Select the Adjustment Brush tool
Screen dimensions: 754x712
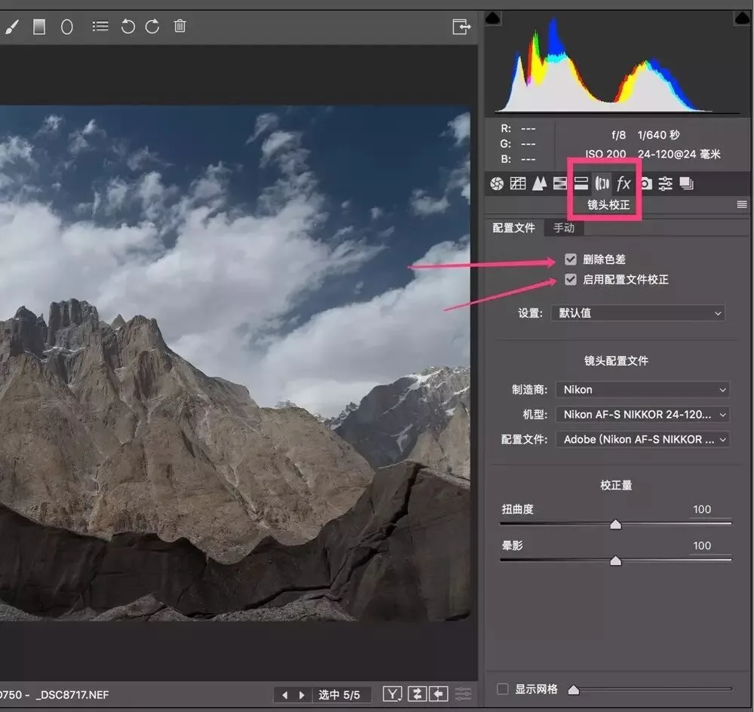point(11,26)
